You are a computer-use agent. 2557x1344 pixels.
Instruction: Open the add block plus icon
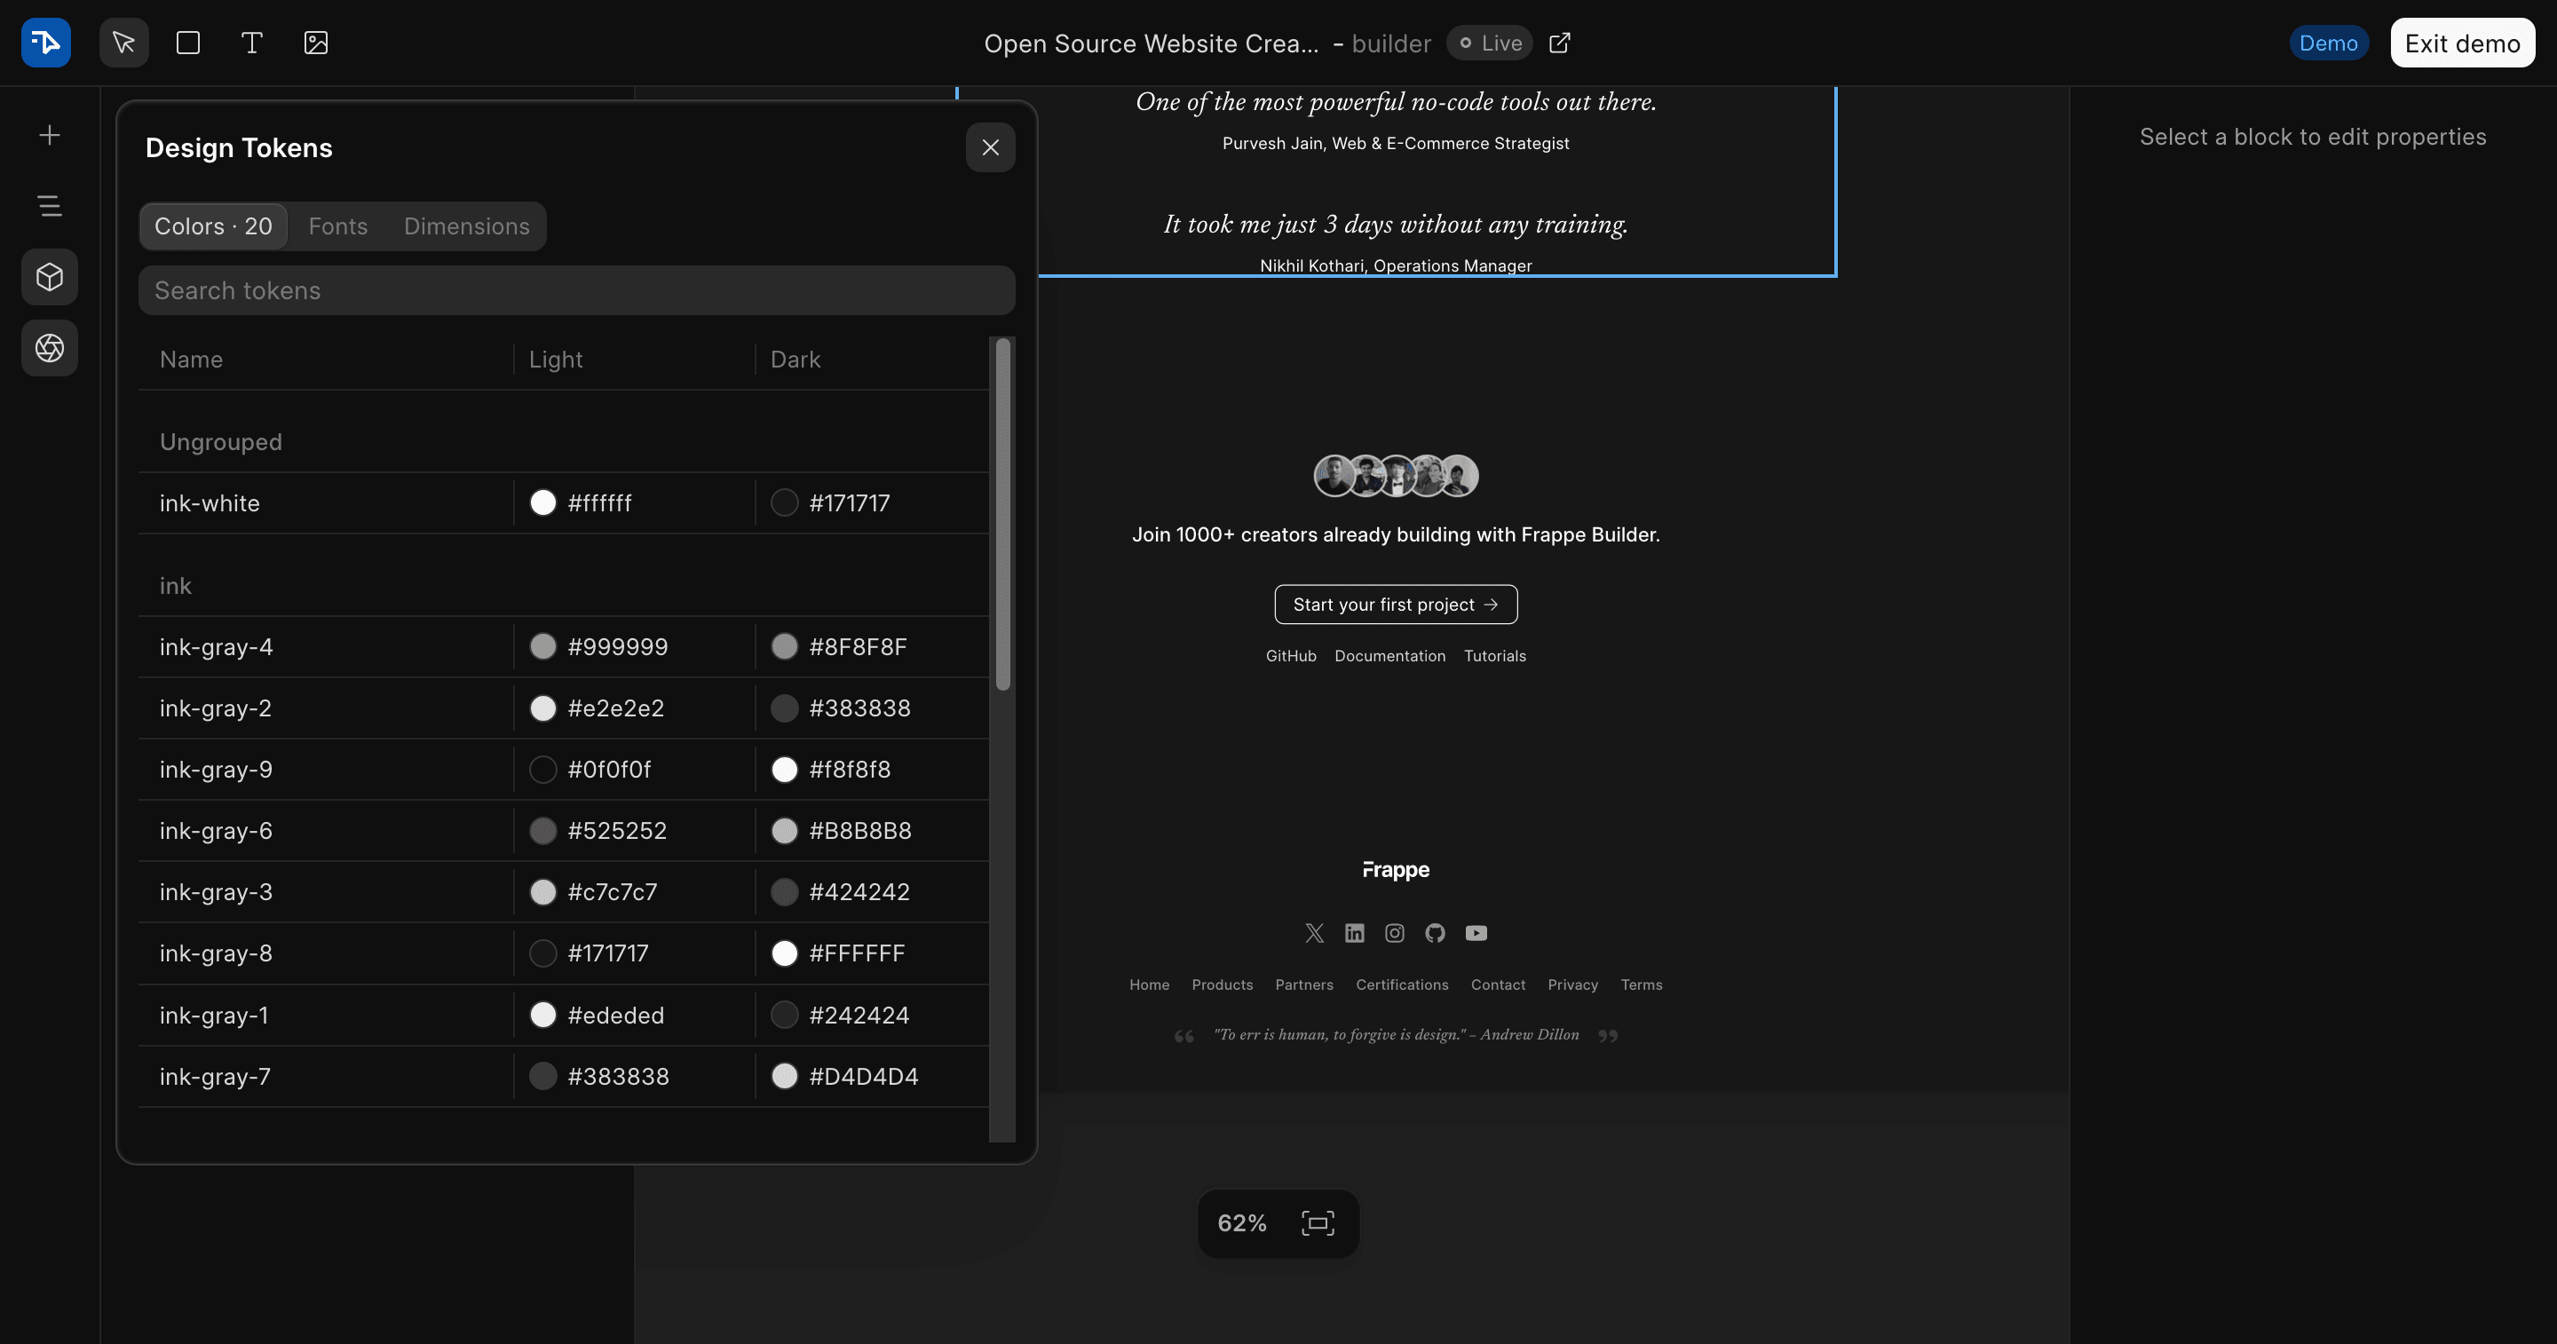(x=50, y=135)
